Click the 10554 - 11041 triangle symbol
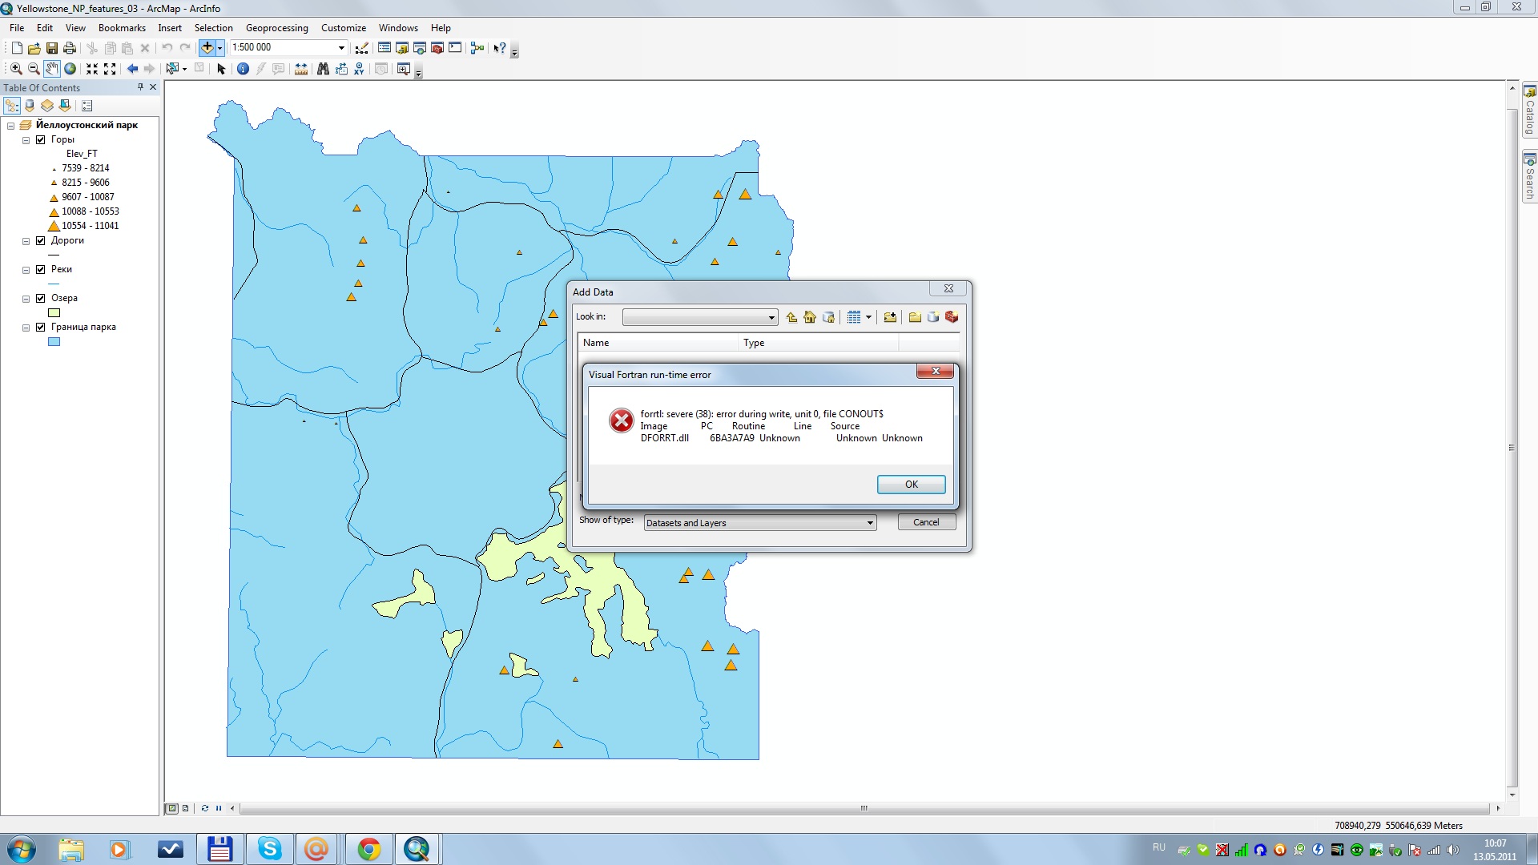This screenshot has width=1538, height=865. [54, 227]
